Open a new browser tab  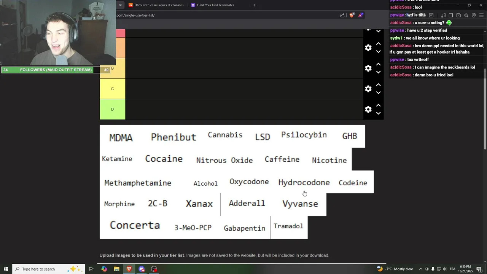click(255, 5)
